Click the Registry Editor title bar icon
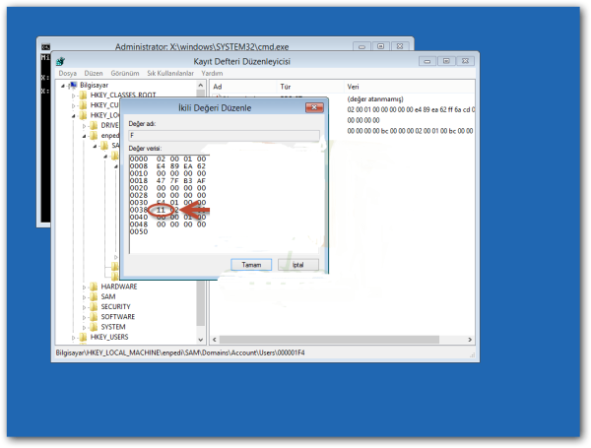This screenshot has height=448, width=591. (x=60, y=61)
